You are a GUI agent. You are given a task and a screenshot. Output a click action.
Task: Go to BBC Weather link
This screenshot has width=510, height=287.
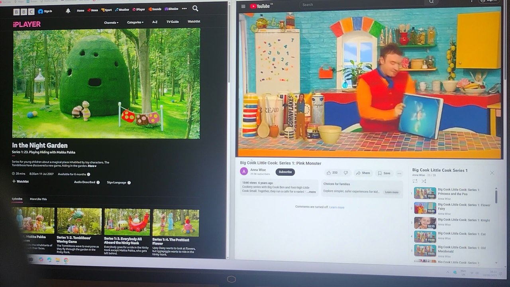122,10
